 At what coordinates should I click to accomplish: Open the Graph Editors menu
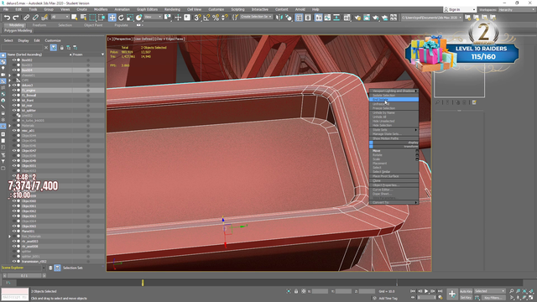point(148,9)
